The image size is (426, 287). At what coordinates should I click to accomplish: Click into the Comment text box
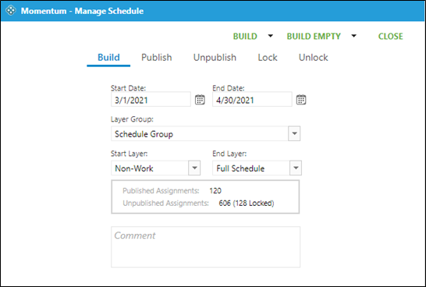click(206, 246)
